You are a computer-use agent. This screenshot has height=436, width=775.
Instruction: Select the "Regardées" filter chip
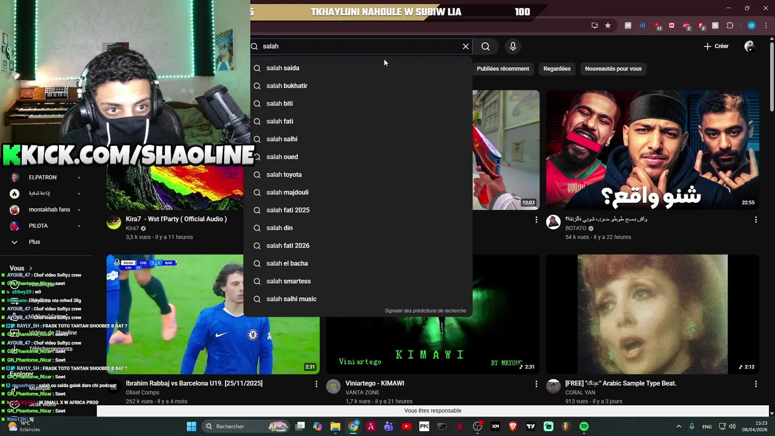(x=557, y=68)
